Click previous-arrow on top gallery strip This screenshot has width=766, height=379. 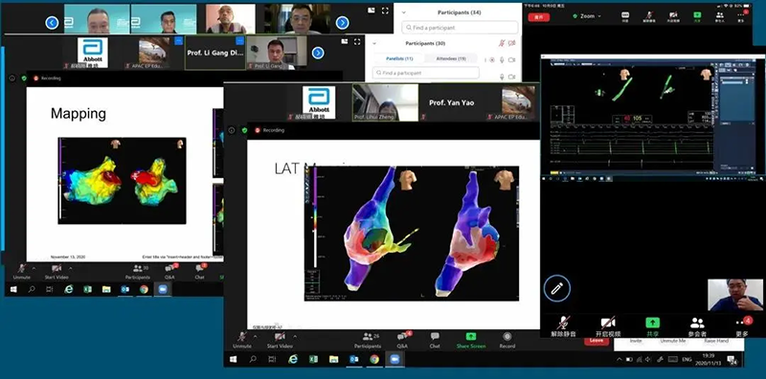coord(52,22)
